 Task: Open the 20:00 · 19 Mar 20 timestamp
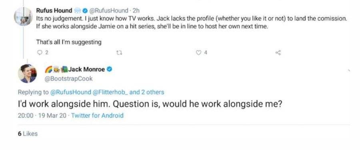[42, 115]
